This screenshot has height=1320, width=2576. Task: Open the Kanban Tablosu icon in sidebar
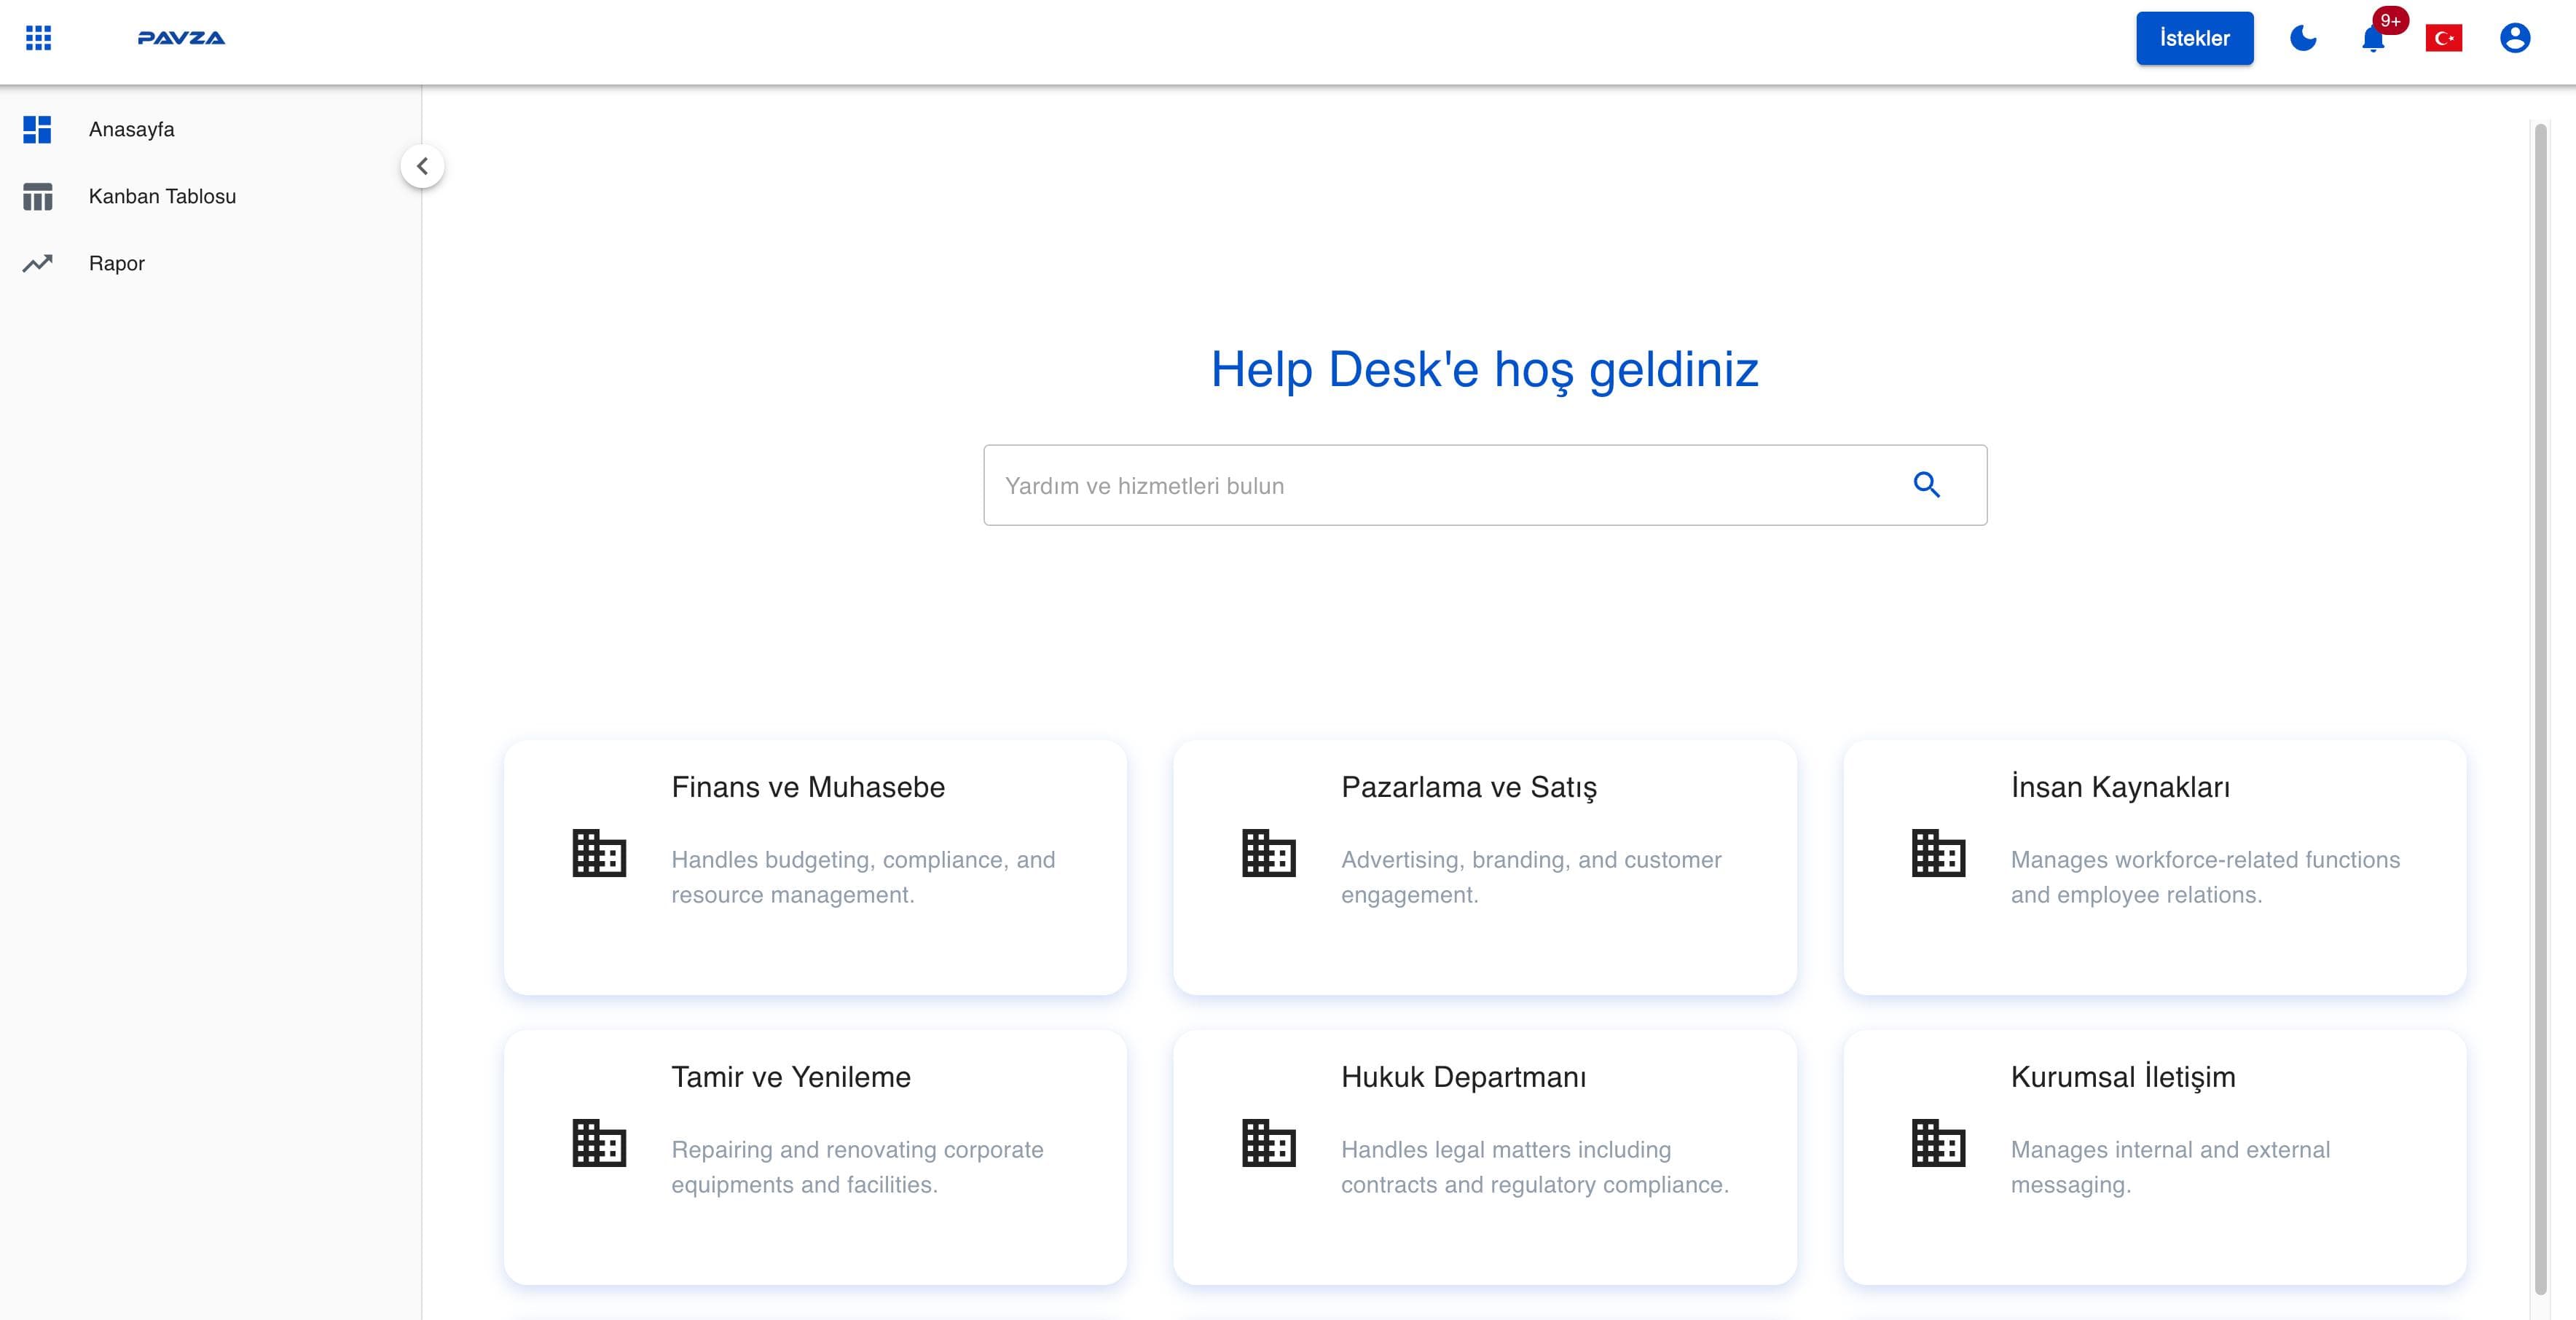[37, 196]
